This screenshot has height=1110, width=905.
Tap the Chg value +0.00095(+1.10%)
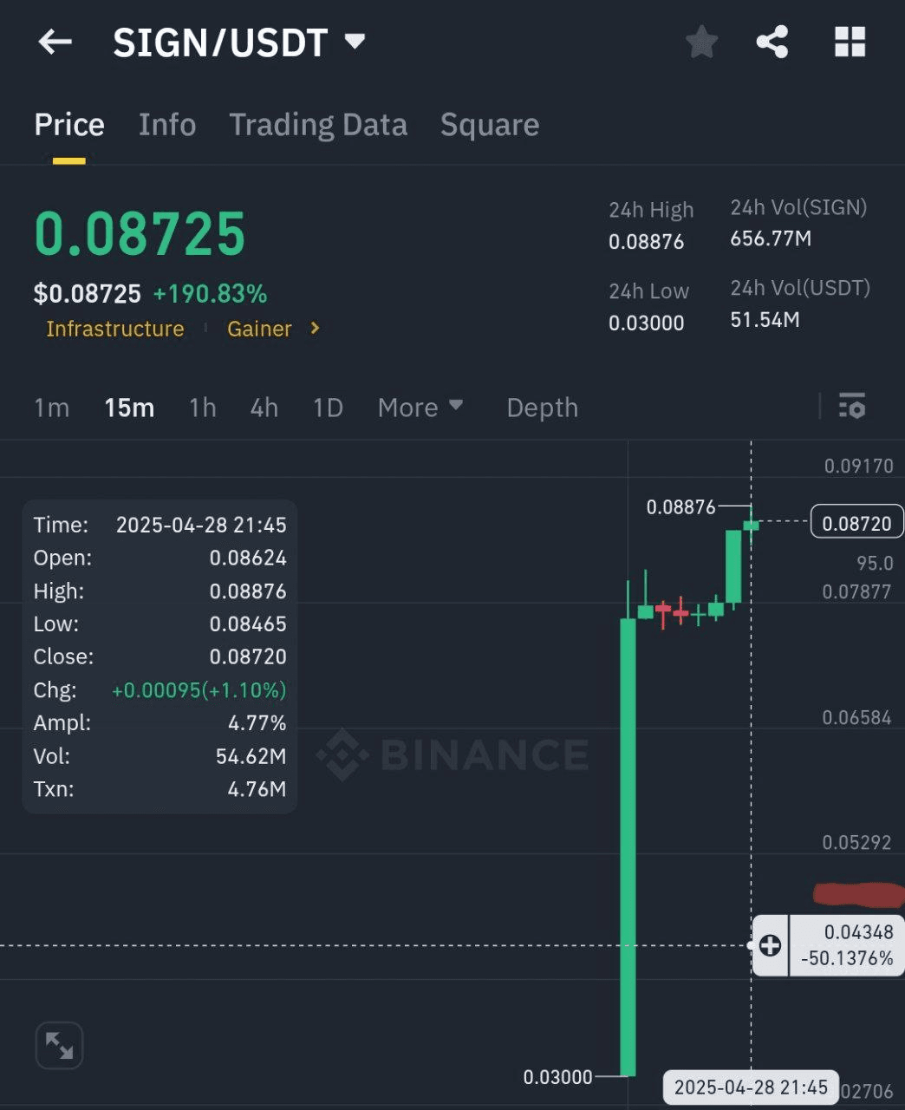(199, 690)
